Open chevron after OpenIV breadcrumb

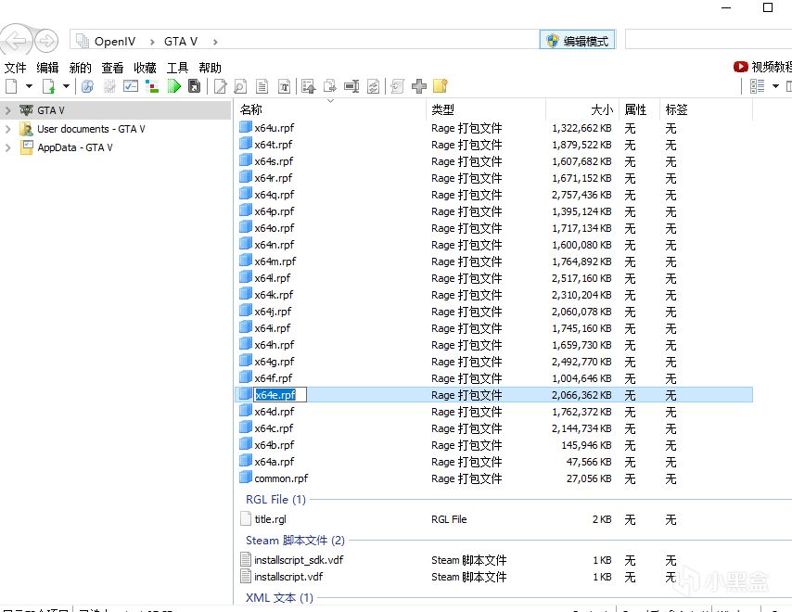(151, 42)
